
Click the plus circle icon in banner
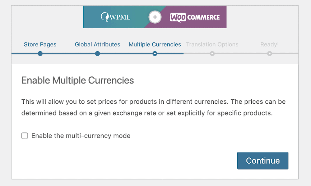155,17
